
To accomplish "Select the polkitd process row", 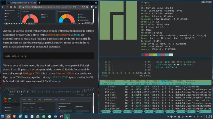I will pos(155,109).
